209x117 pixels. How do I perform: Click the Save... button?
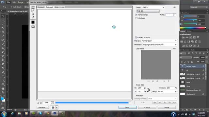tap(128, 108)
